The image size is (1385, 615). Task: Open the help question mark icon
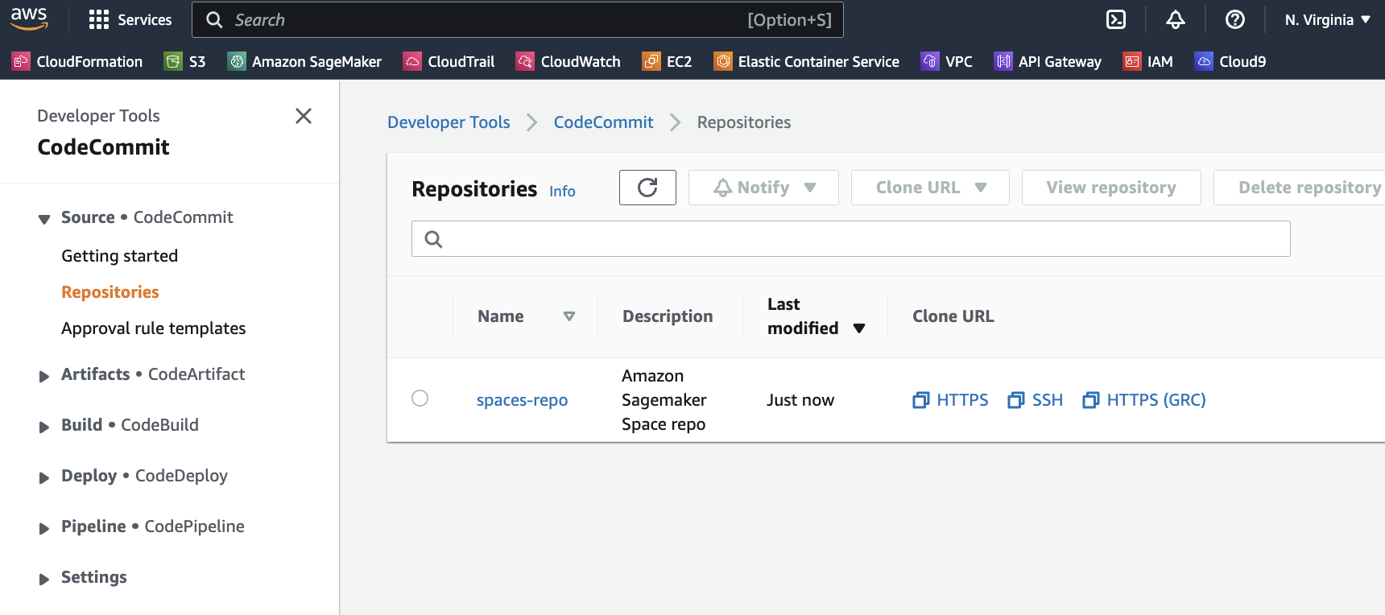1235,19
